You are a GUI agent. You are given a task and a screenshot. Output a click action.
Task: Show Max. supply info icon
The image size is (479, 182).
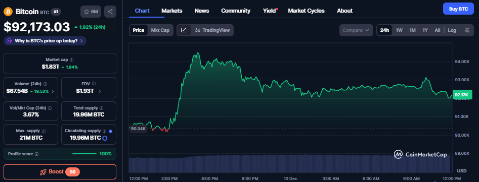pos(43,131)
